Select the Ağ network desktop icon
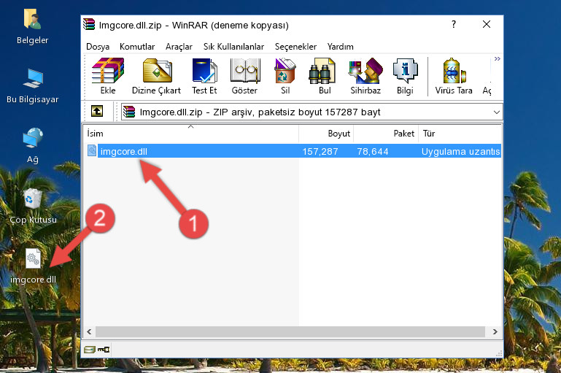This screenshot has width=561, height=373. 33,145
